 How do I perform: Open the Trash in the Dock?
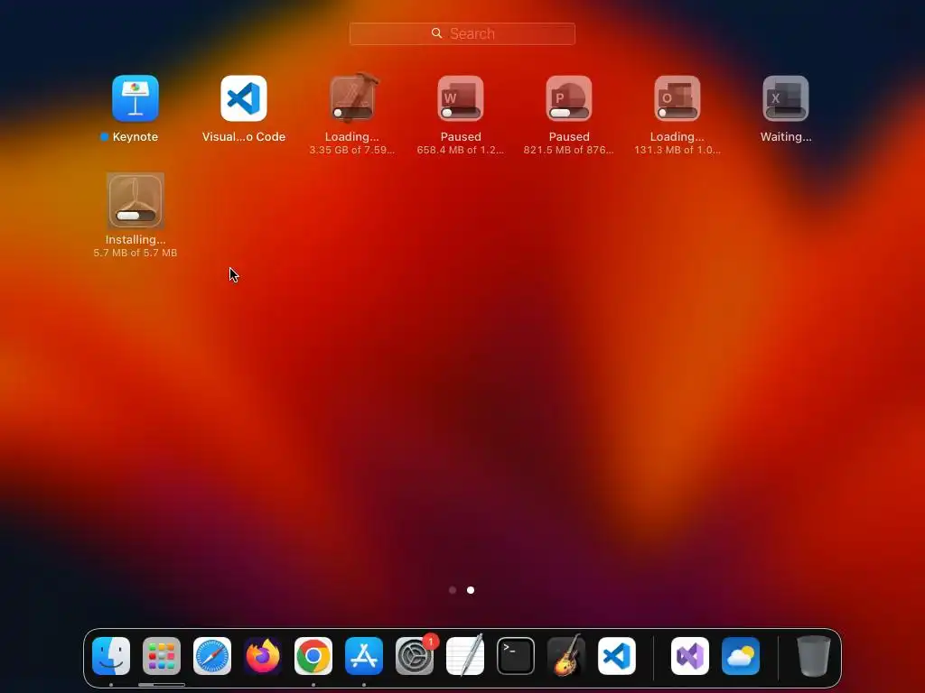814,656
